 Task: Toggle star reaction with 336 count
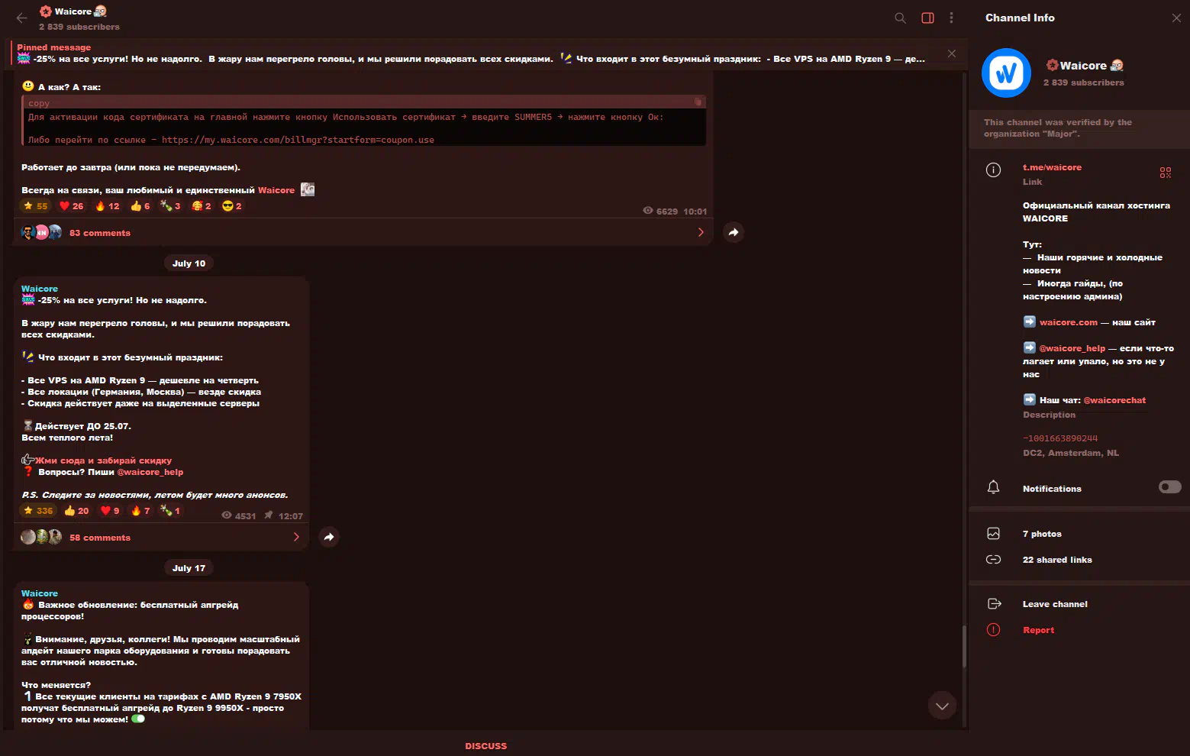[x=38, y=511]
